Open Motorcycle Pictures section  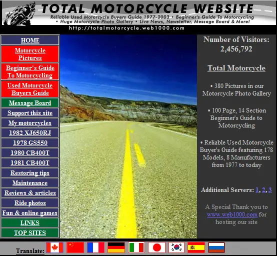(30, 54)
